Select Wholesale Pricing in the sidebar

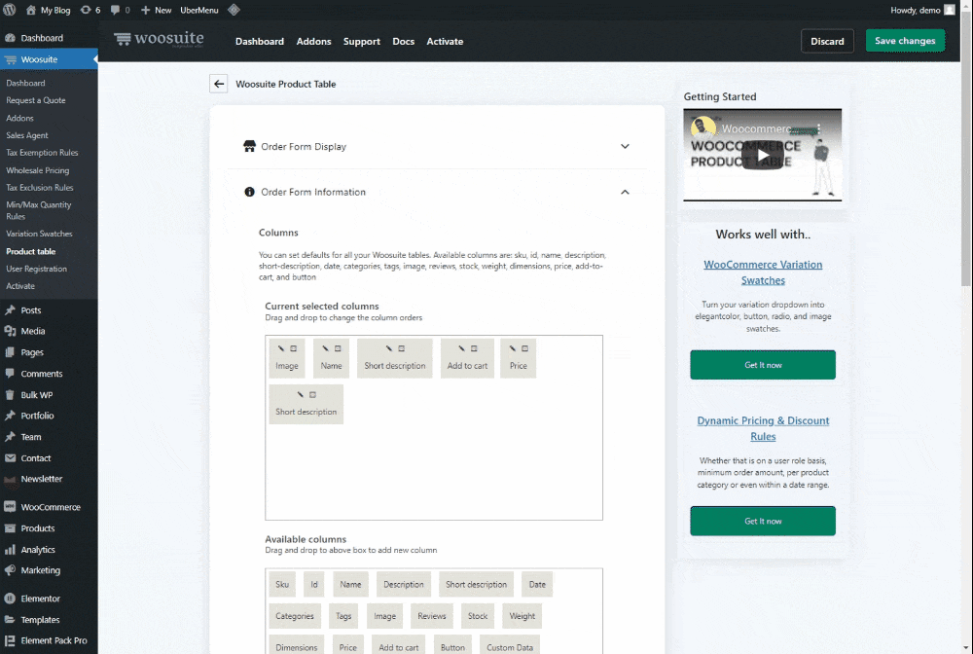(38, 170)
